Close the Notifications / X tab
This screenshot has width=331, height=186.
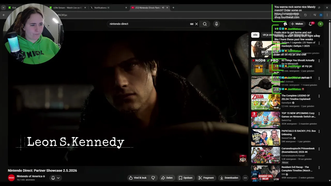(126, 7)
